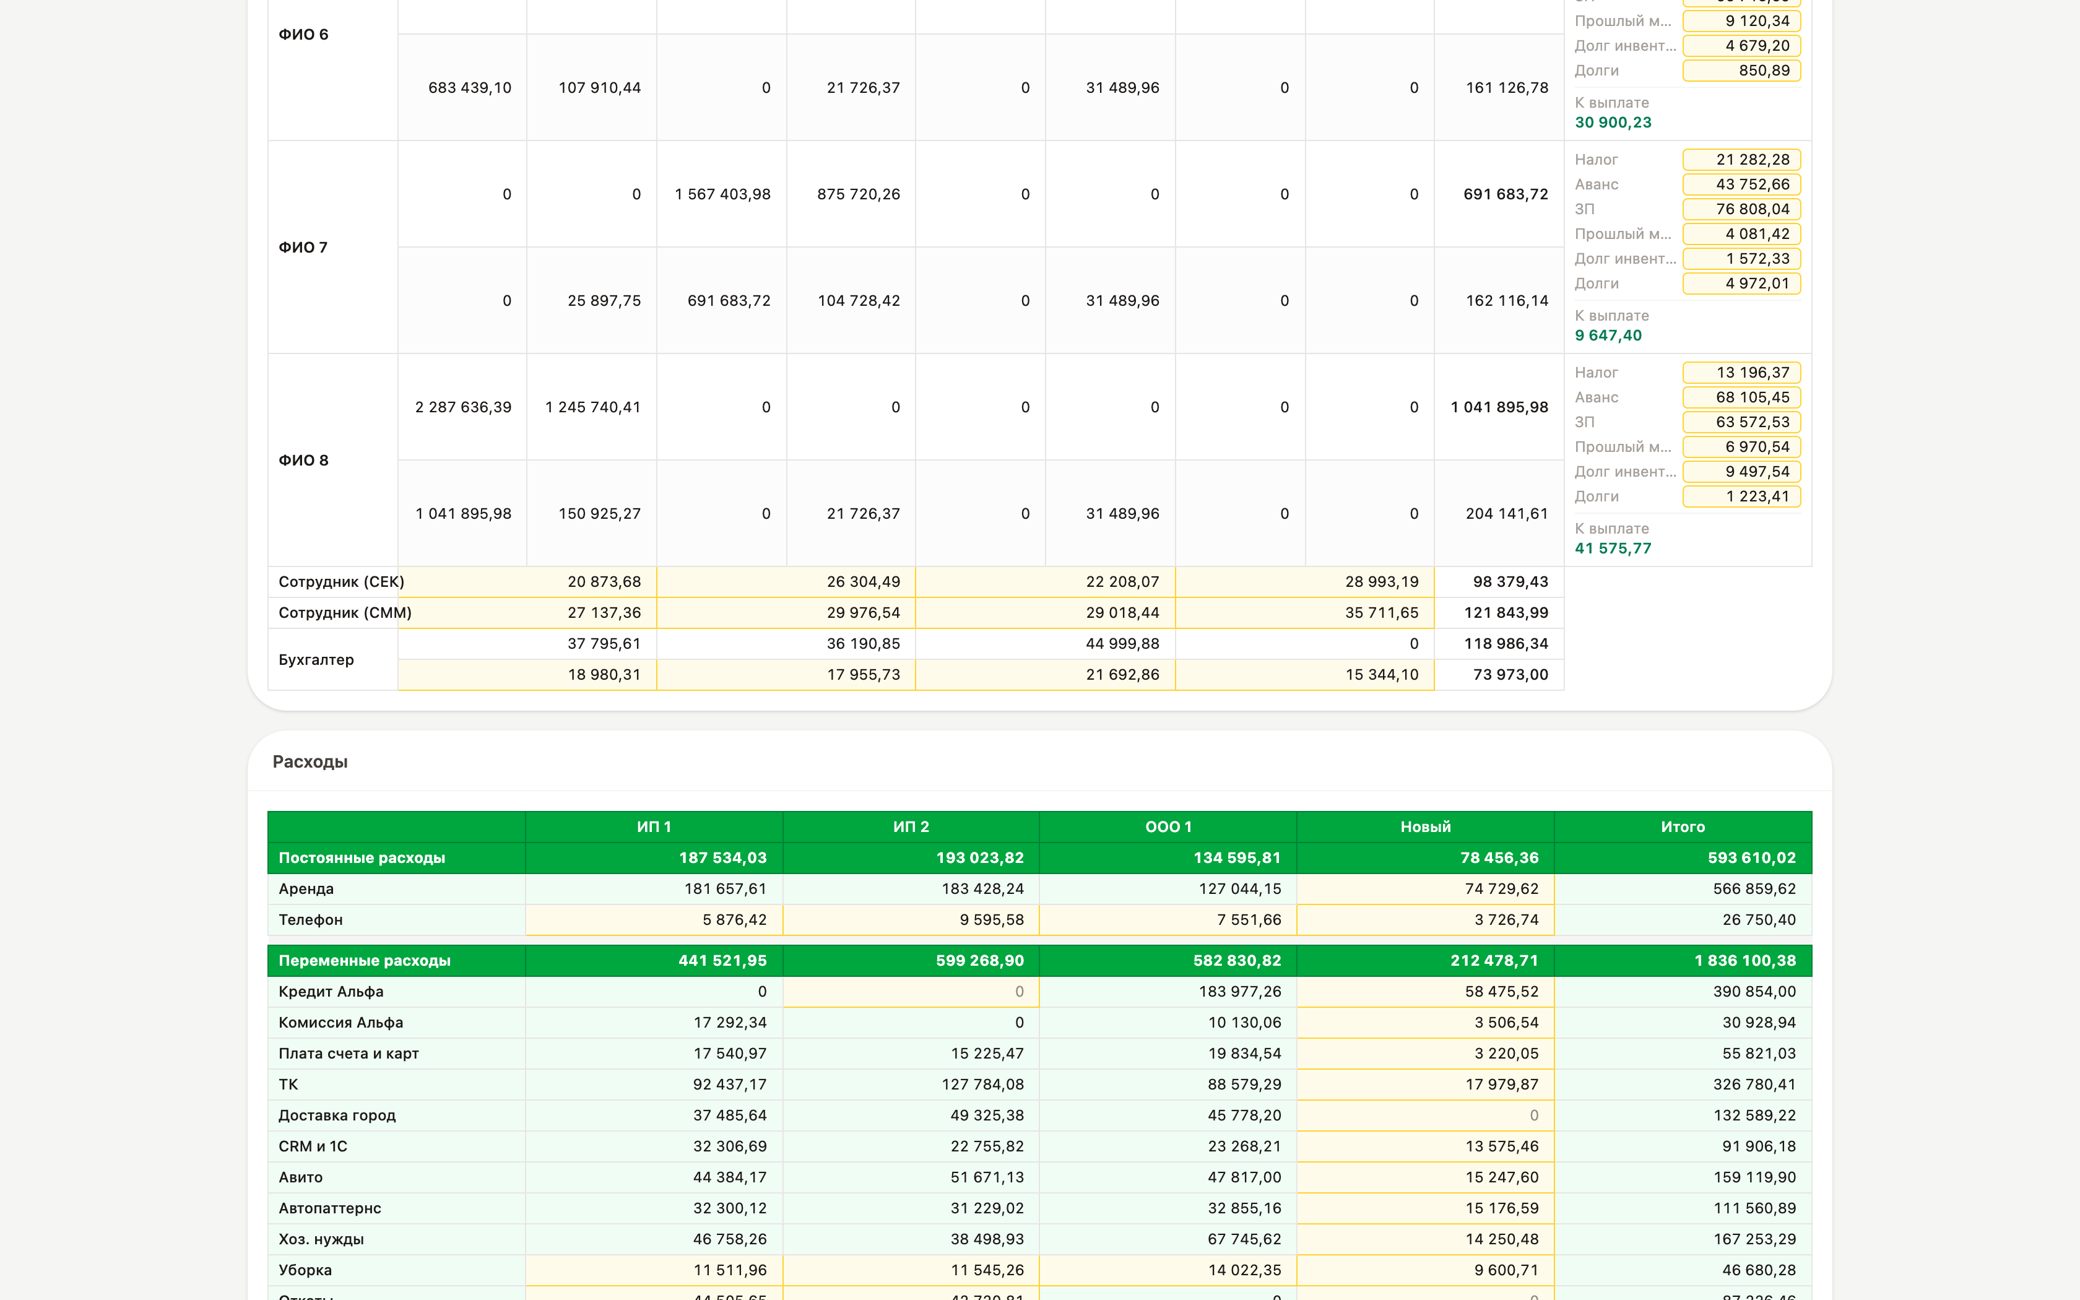
Task: Select the Расходы section heading
Action: coord(310,762)
